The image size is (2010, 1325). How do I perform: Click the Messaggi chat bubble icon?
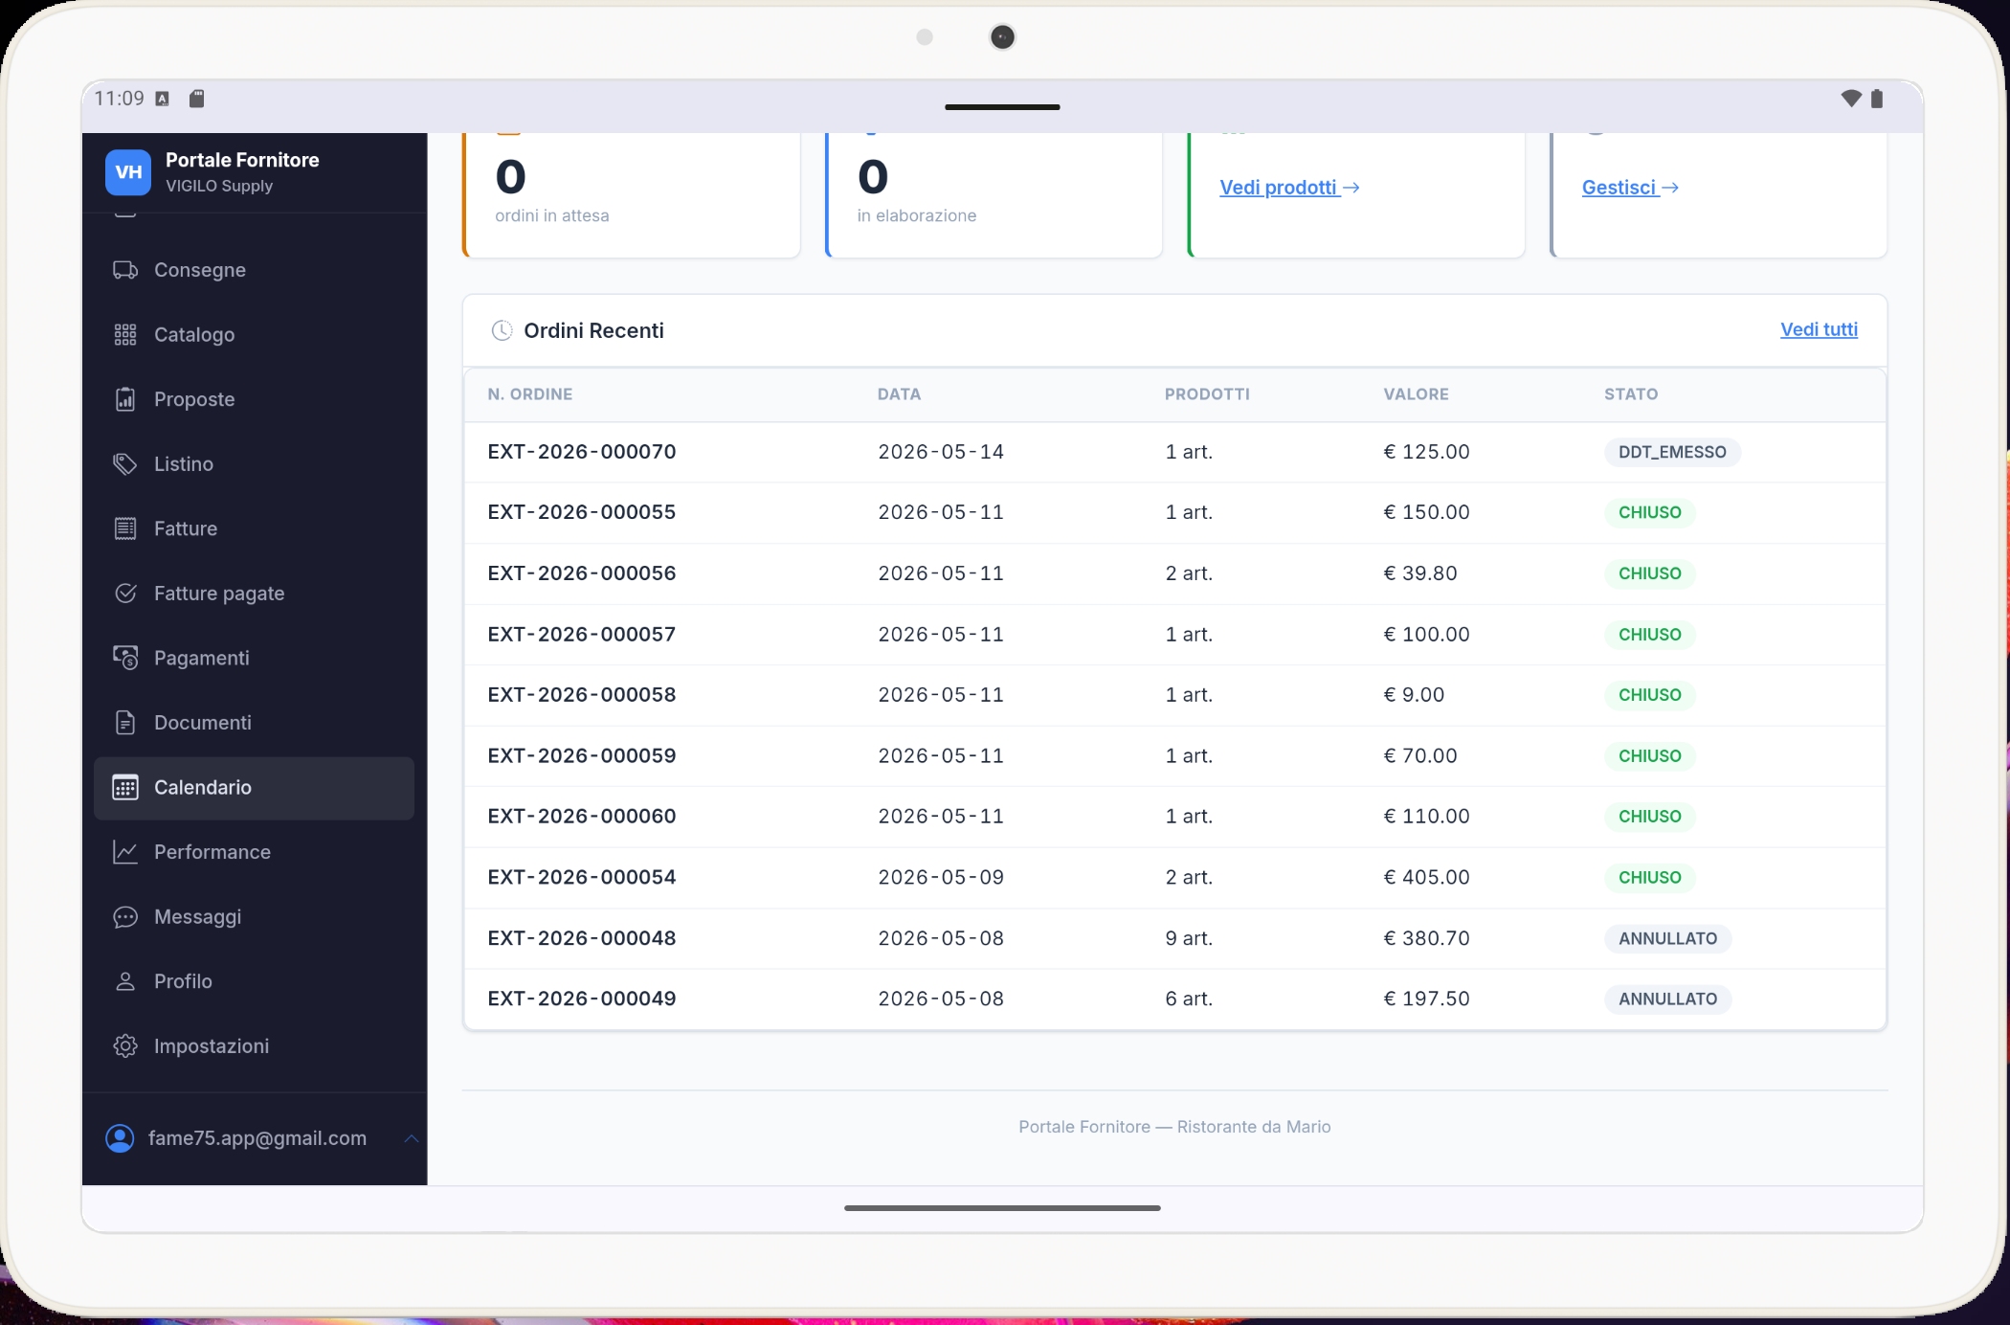[x=125, y=916]
